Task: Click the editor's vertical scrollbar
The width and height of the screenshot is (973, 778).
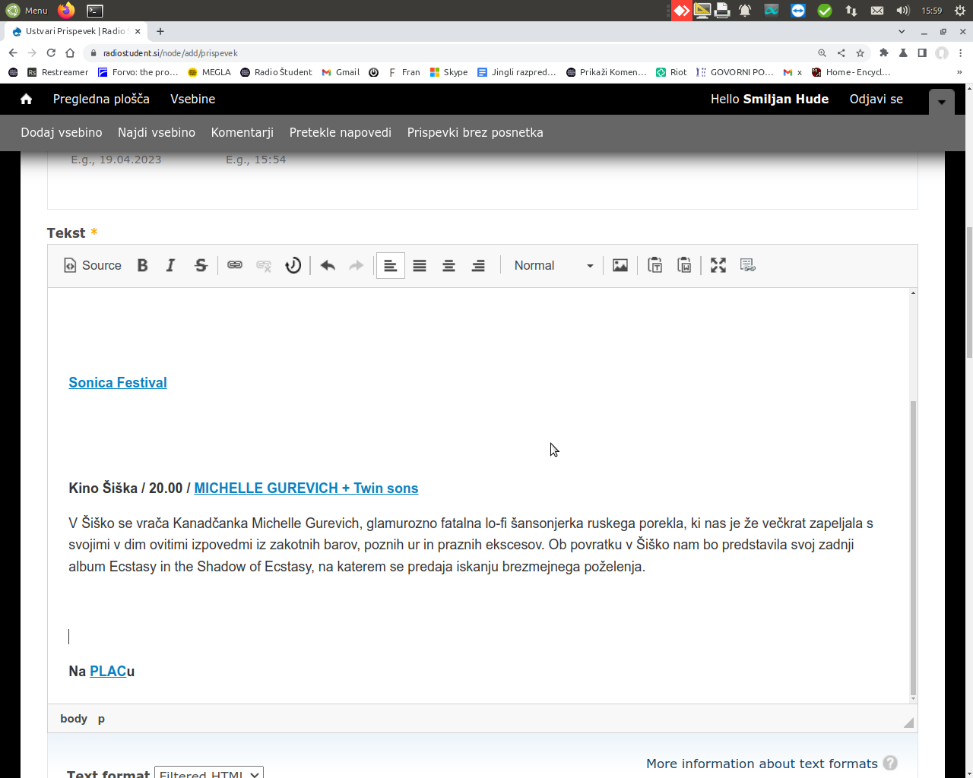Action: (913, 547)
